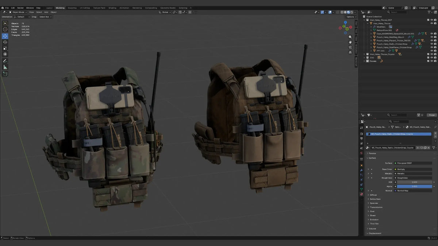Open the File menu
Image resolution: width=438 pixels, height=246 pixels.
[x=7, y=8]
